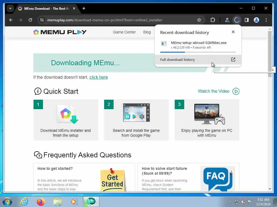This screenshot has width=277, height=207.
Task: Click the MEmu-setup-abroad-02bf66ec.exe download entry
Action: pos(198,45)
